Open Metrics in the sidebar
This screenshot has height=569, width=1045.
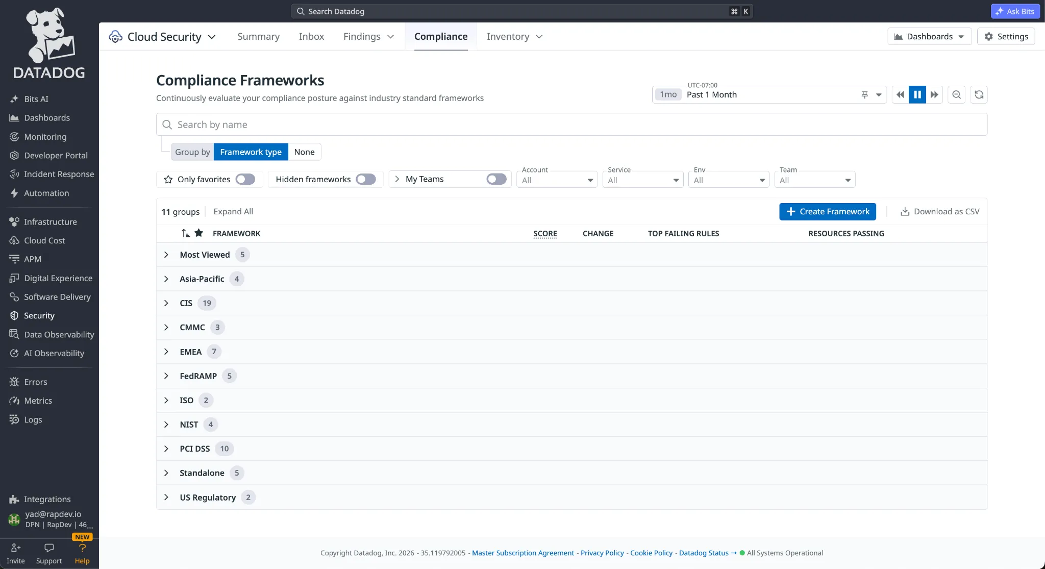(x=31, y=401)
